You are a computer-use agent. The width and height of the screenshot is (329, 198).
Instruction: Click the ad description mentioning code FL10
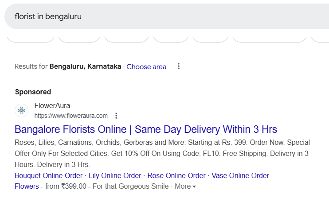(x=162, y=153)
